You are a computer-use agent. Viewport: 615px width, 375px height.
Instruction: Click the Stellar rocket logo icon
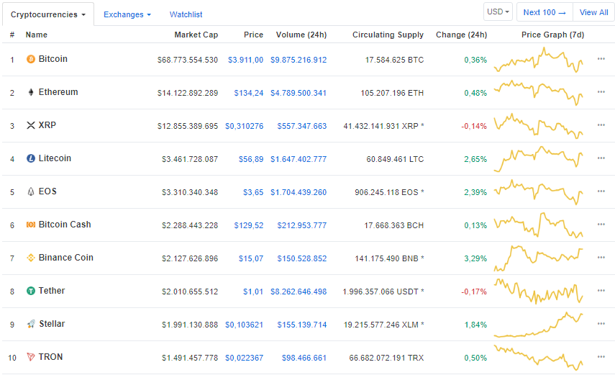pos(31,324)
